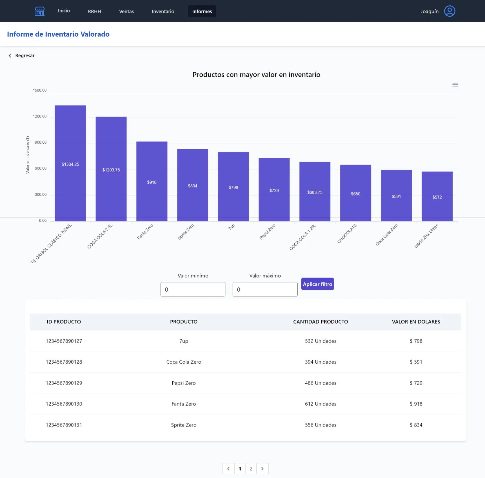The image size is (485, 478).
Task: Click the Aplicar filtro button
Action: coord(317,284)
